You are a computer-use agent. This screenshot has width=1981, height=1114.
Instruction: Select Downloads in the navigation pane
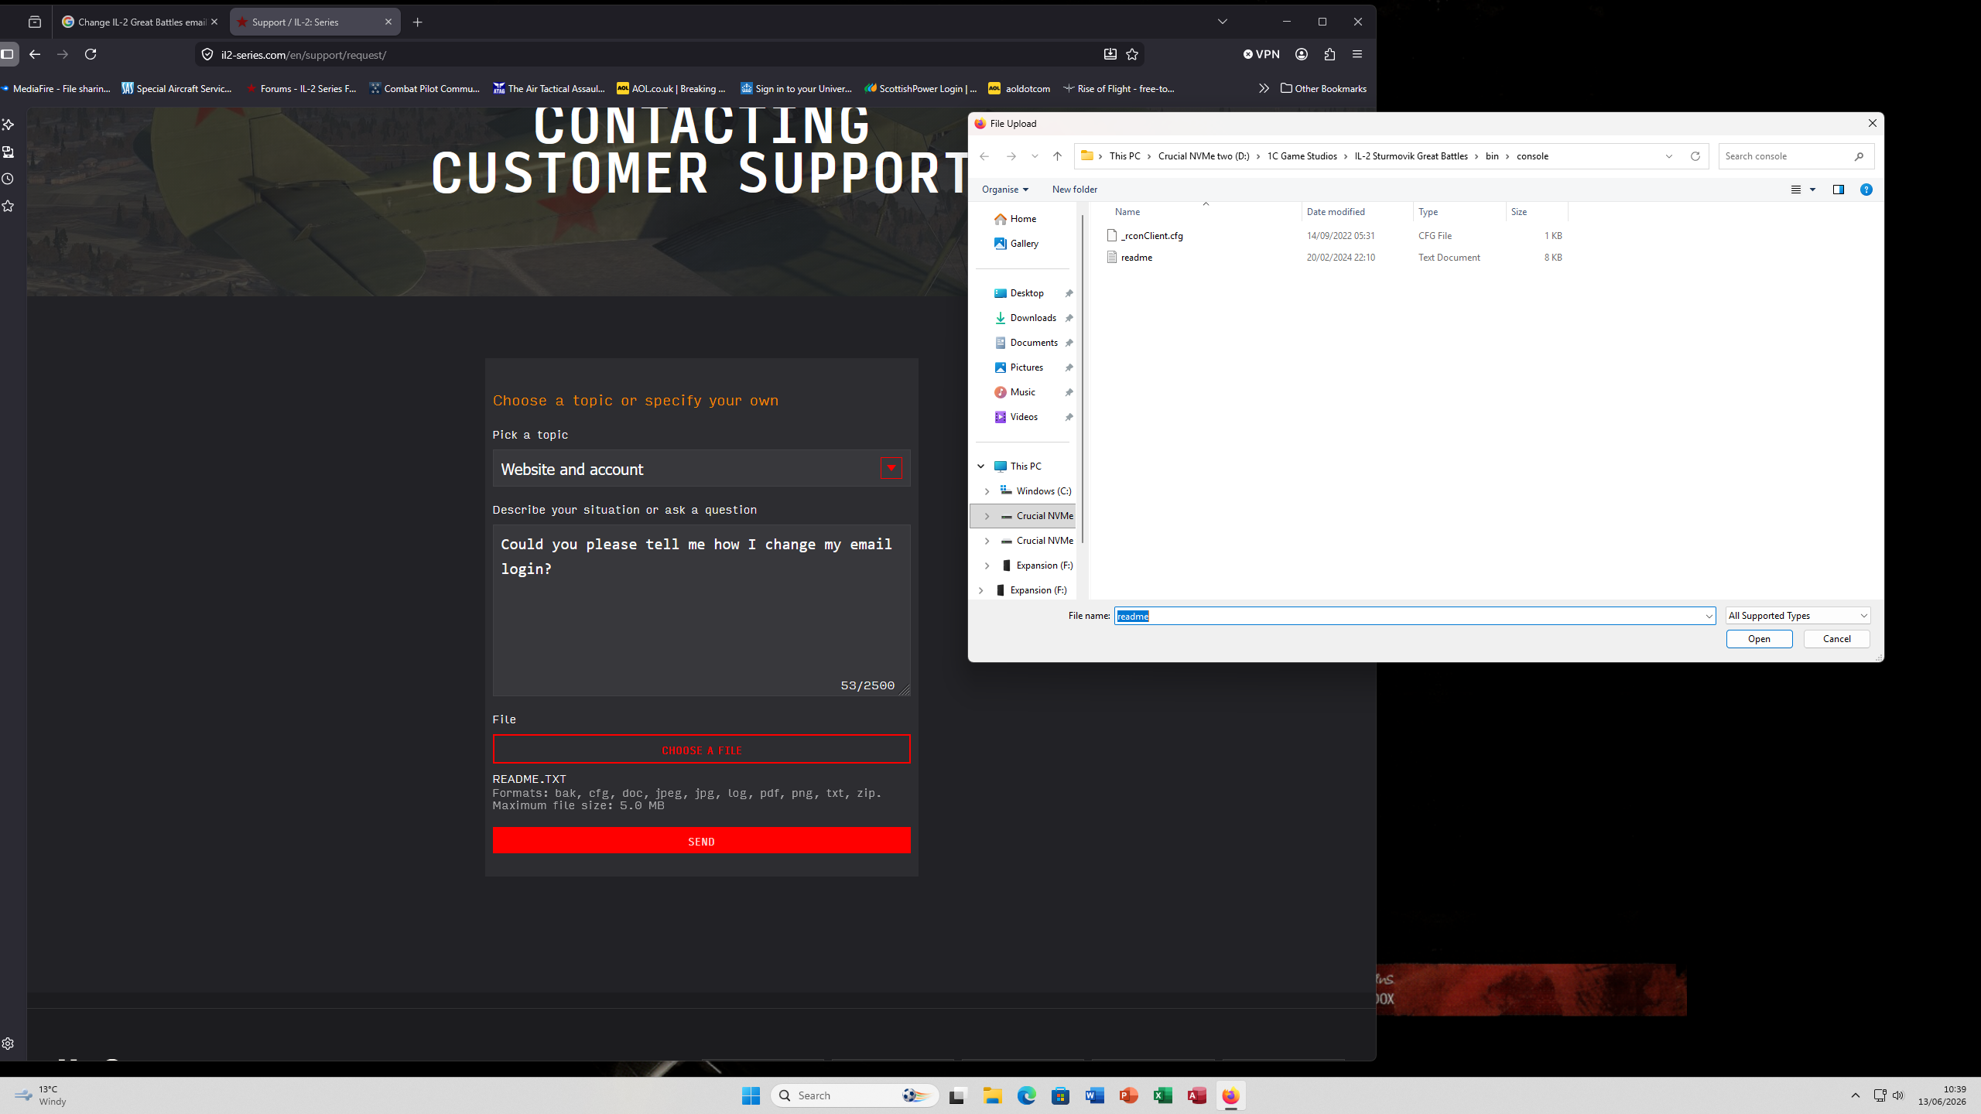tap(1032, 318)
